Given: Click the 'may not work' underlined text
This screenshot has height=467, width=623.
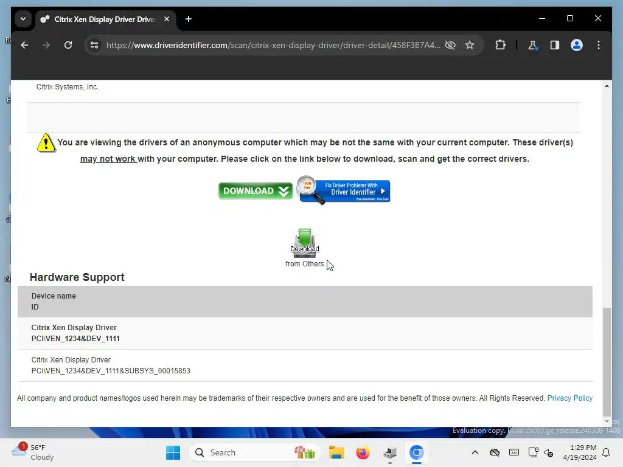Looking at the screenshot, I should click(x=108, y=159).
